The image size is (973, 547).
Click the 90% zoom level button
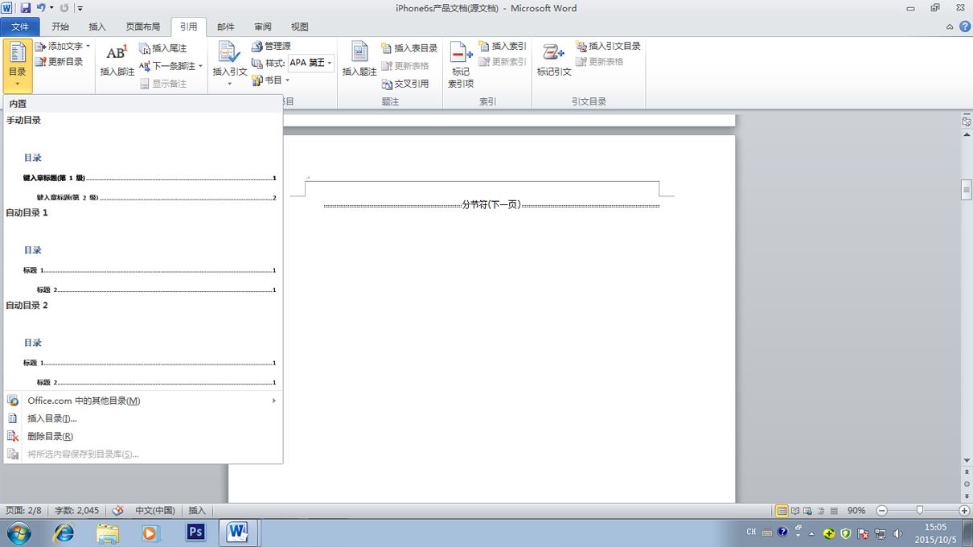pyautogui.click(x=856, y=511)
